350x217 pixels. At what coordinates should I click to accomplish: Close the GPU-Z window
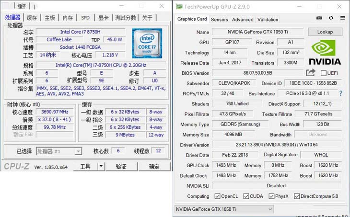click(339, 7)
